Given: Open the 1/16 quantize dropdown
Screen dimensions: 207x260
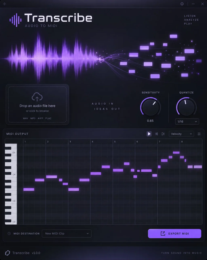Looking at the screenshot, I should point(187,121).
